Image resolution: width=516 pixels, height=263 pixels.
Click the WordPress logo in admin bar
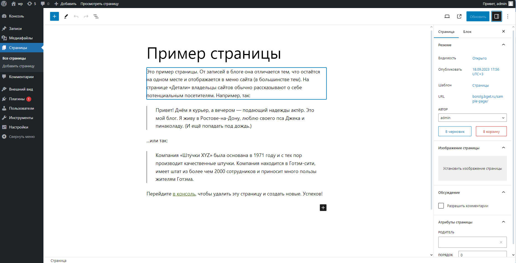click(x=4, y=4)
